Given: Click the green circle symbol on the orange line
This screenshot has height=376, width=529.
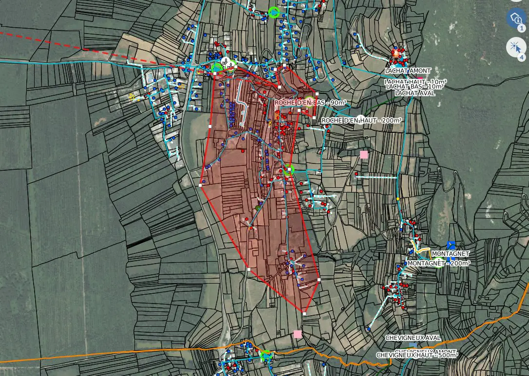Looking at the screenshot, I should click(266, 355).
